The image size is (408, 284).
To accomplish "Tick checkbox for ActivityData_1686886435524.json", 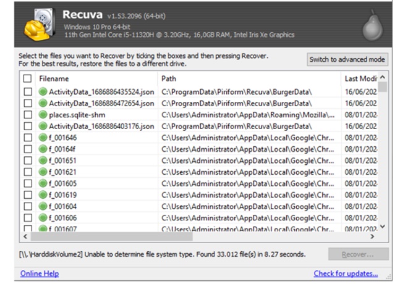I will point(27,92).
